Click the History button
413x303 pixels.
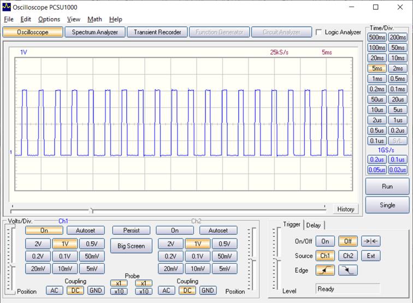(x=345, y=209)
